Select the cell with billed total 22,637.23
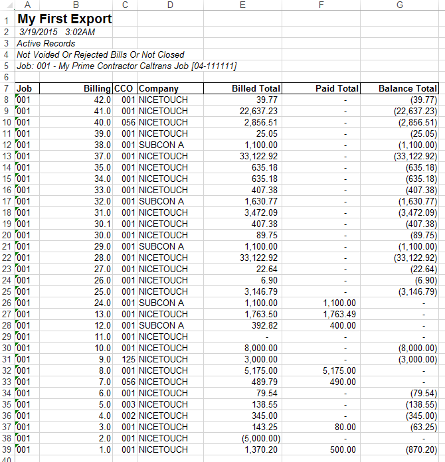 242,111
